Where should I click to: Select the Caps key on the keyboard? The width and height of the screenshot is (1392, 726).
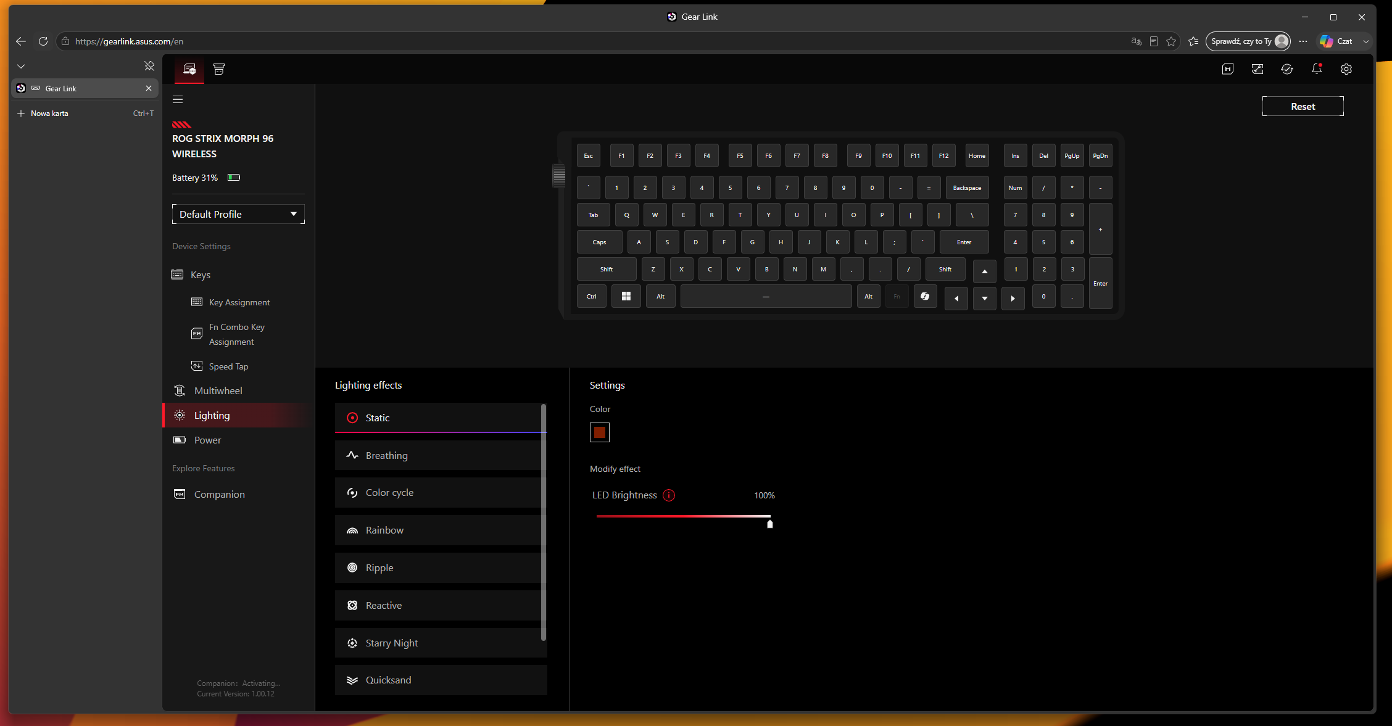click(x=599, y=242)
